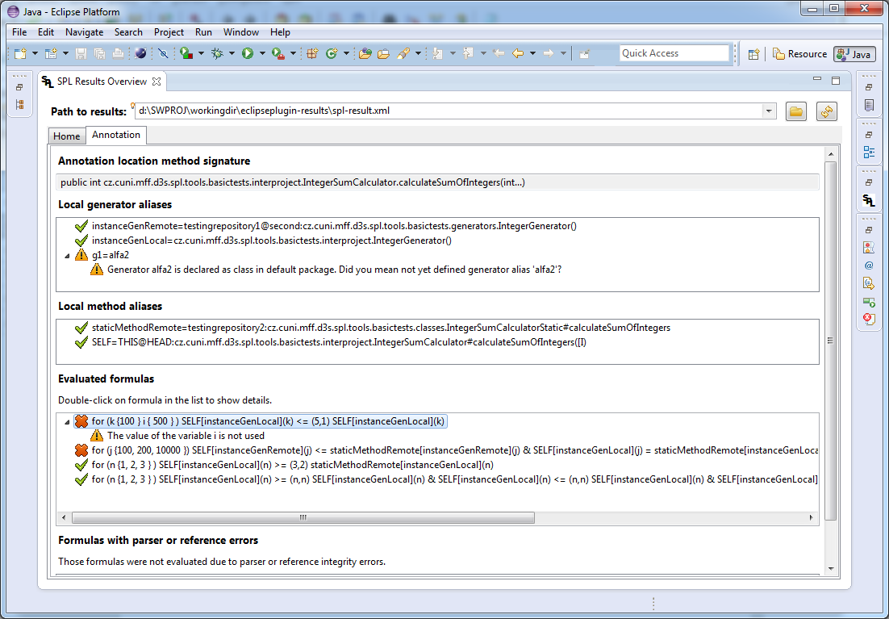Click the Open Task folder icon
Image resolution: width=889 pixels, height=619 pixels.
(x=384, y=53)
